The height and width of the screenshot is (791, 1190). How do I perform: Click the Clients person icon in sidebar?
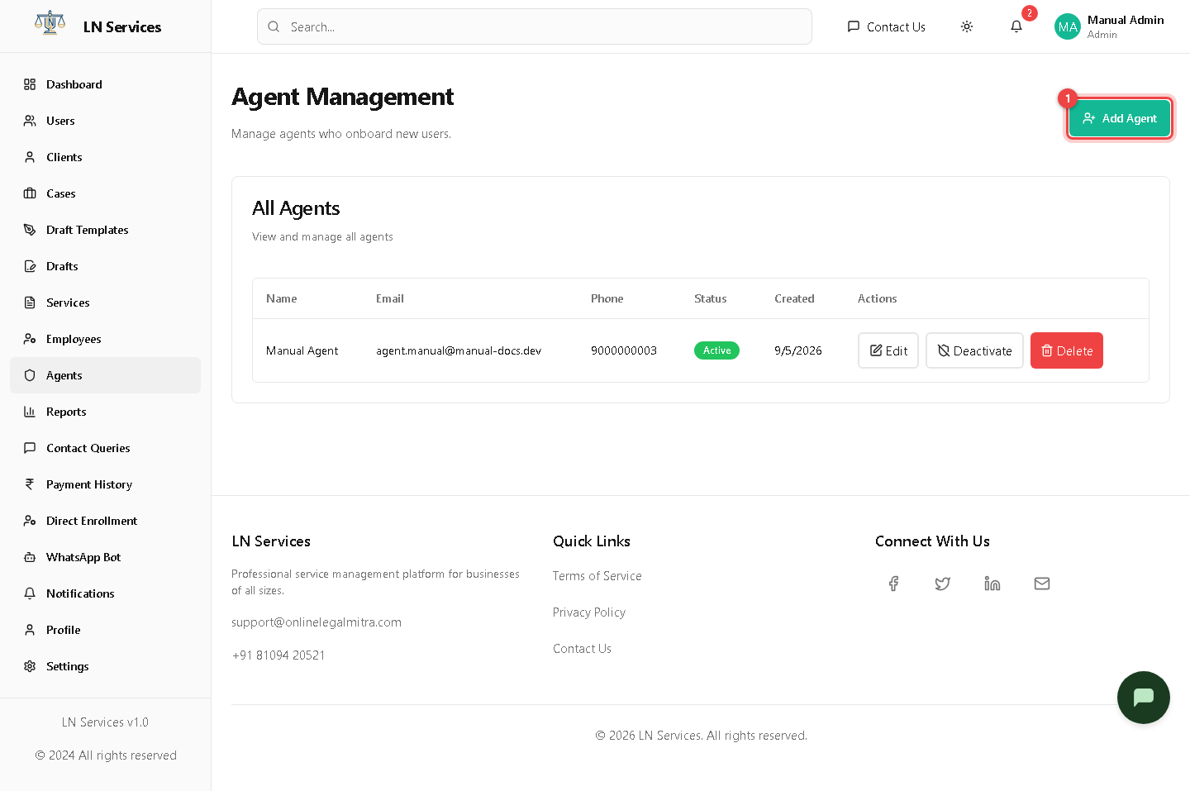click(30, 157)
